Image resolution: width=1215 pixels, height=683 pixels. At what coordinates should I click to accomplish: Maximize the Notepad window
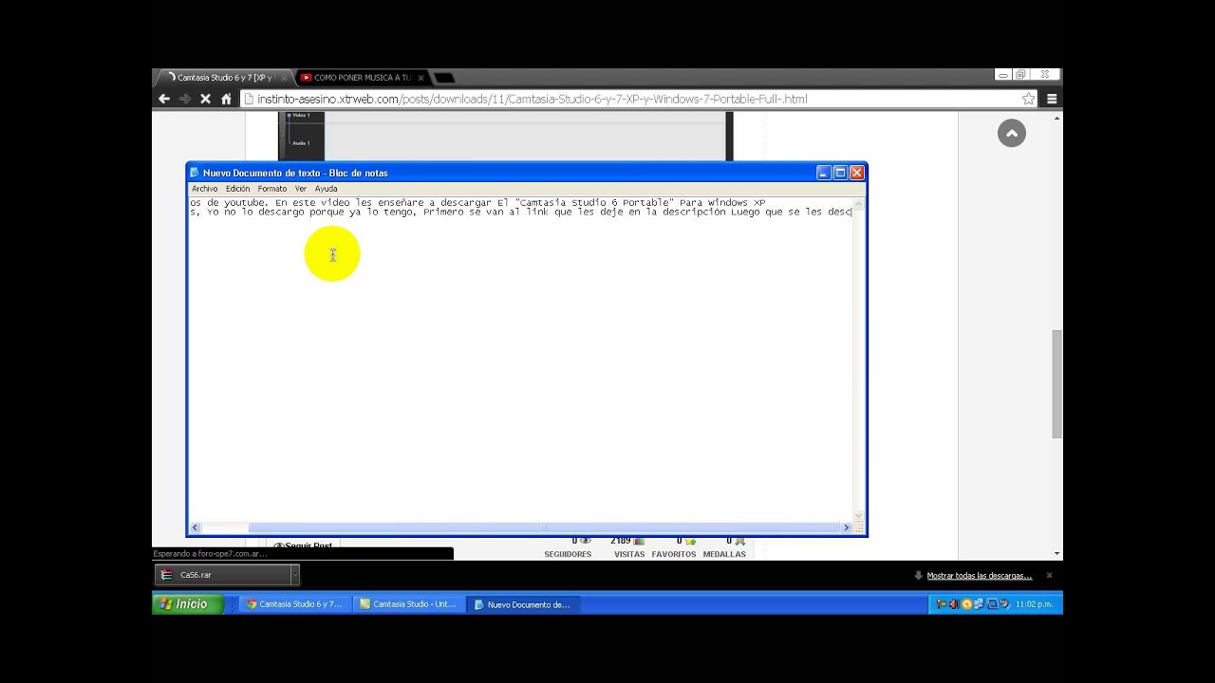[840, 173]
